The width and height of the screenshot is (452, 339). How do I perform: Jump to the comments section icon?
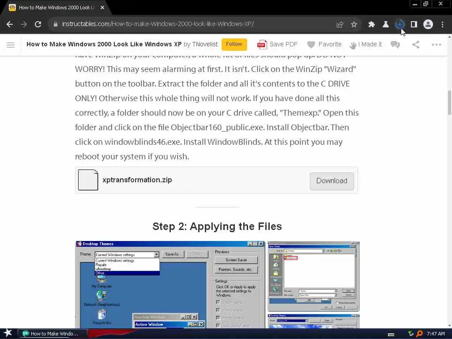click(395, 45)
